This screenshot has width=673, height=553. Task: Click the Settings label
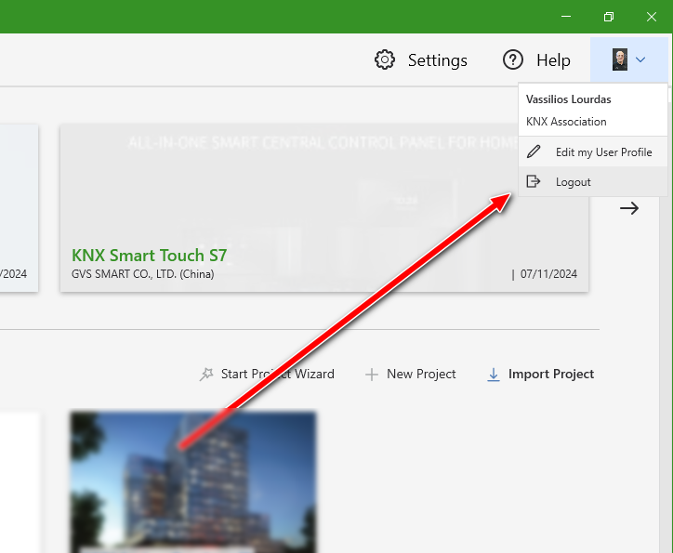438,60
